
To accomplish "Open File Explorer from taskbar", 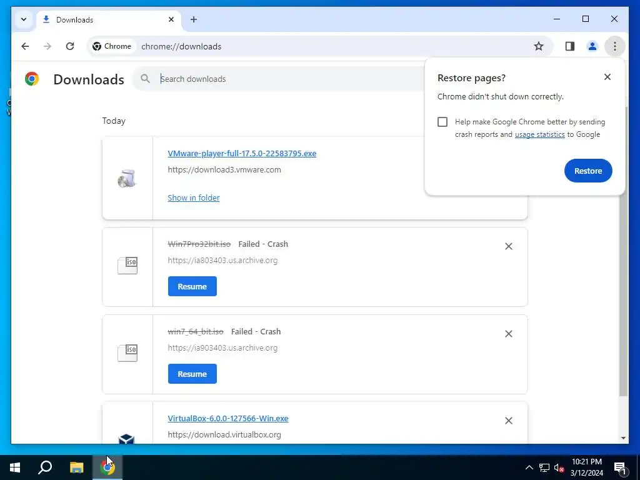I will pos(76,467).
